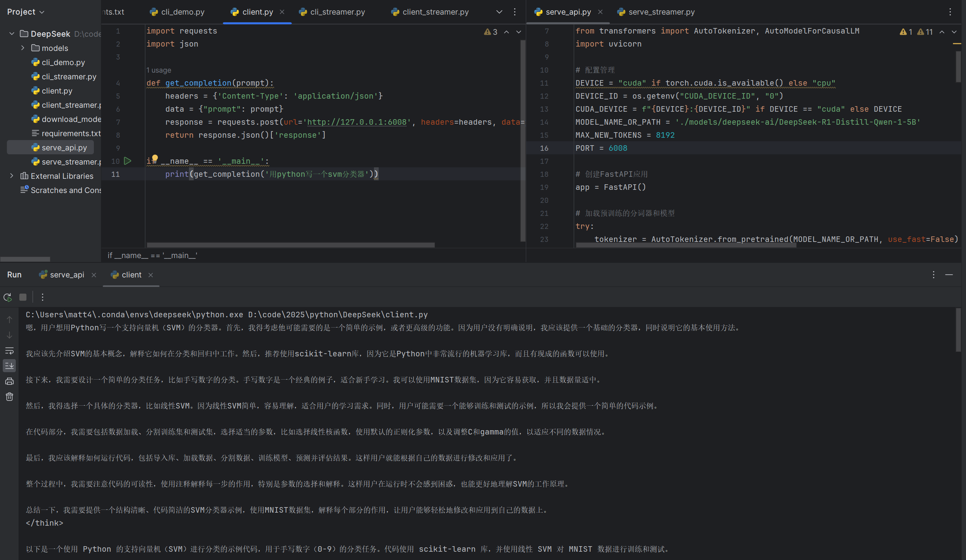Click the run gutter arrow at line 10
966x560 pixels.
click(x=127, y=161)
